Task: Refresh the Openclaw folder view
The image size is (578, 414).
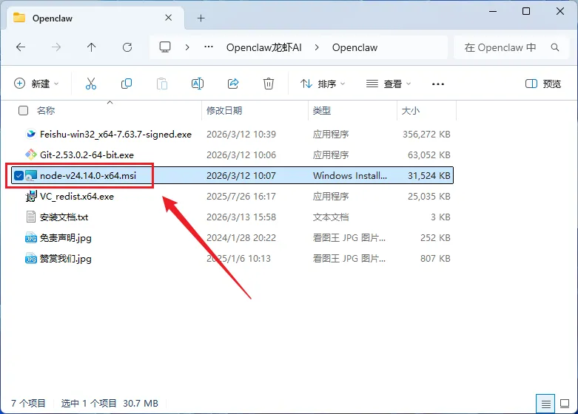Action: pyautogui.click(x=127, y=47)
